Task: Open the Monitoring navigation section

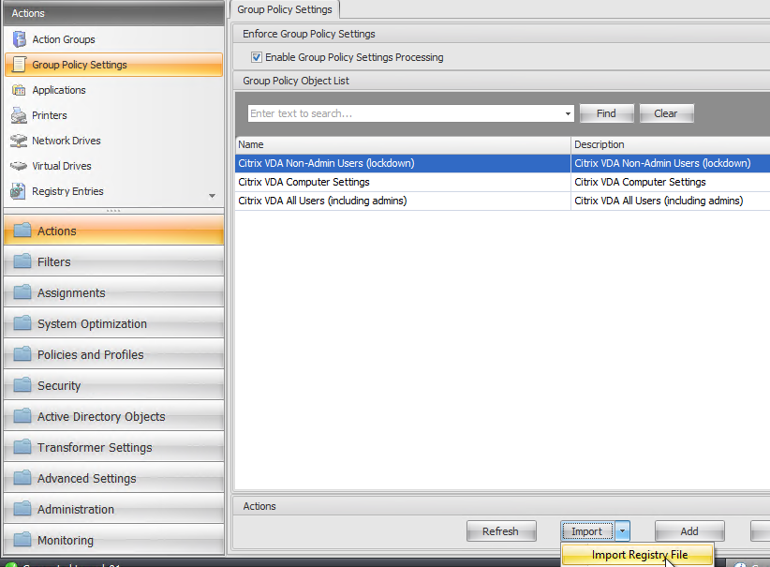Action: click(x=114, y=540)
